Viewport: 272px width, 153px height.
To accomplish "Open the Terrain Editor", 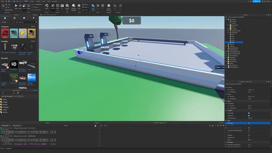I will [47, 6].
